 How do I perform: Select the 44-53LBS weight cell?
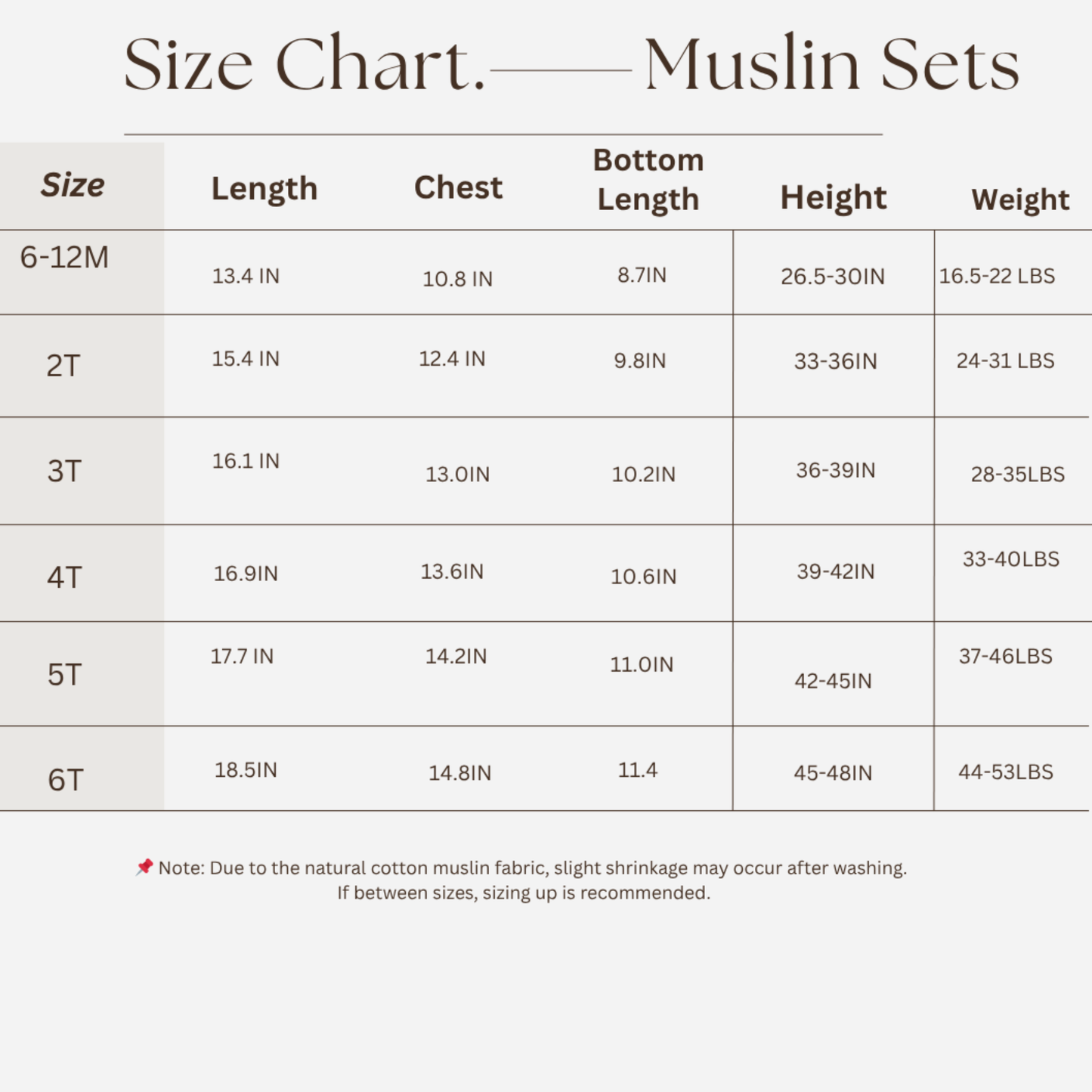[1006, 772]
